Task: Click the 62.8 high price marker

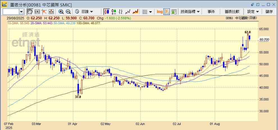Action: [x=247, y=32]
